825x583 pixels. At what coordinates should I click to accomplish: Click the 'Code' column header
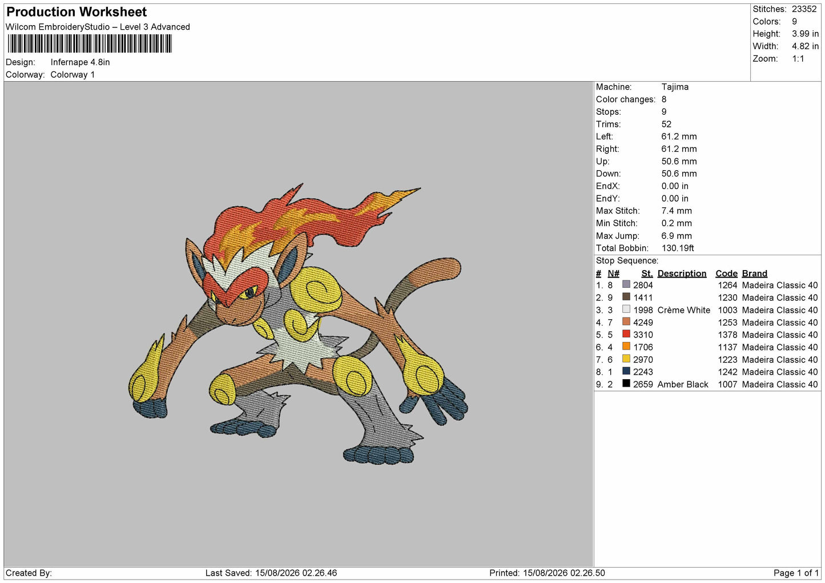tap(726, 274)
